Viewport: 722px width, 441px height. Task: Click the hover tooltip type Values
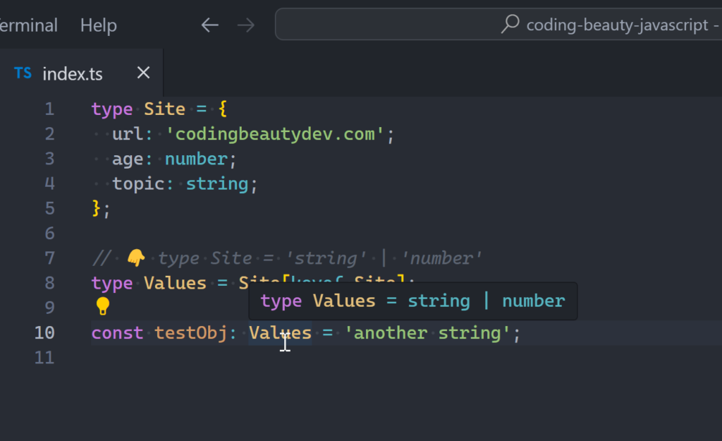(412, 301)
